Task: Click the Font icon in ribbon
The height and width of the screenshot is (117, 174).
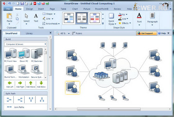Action: (139, 16)
